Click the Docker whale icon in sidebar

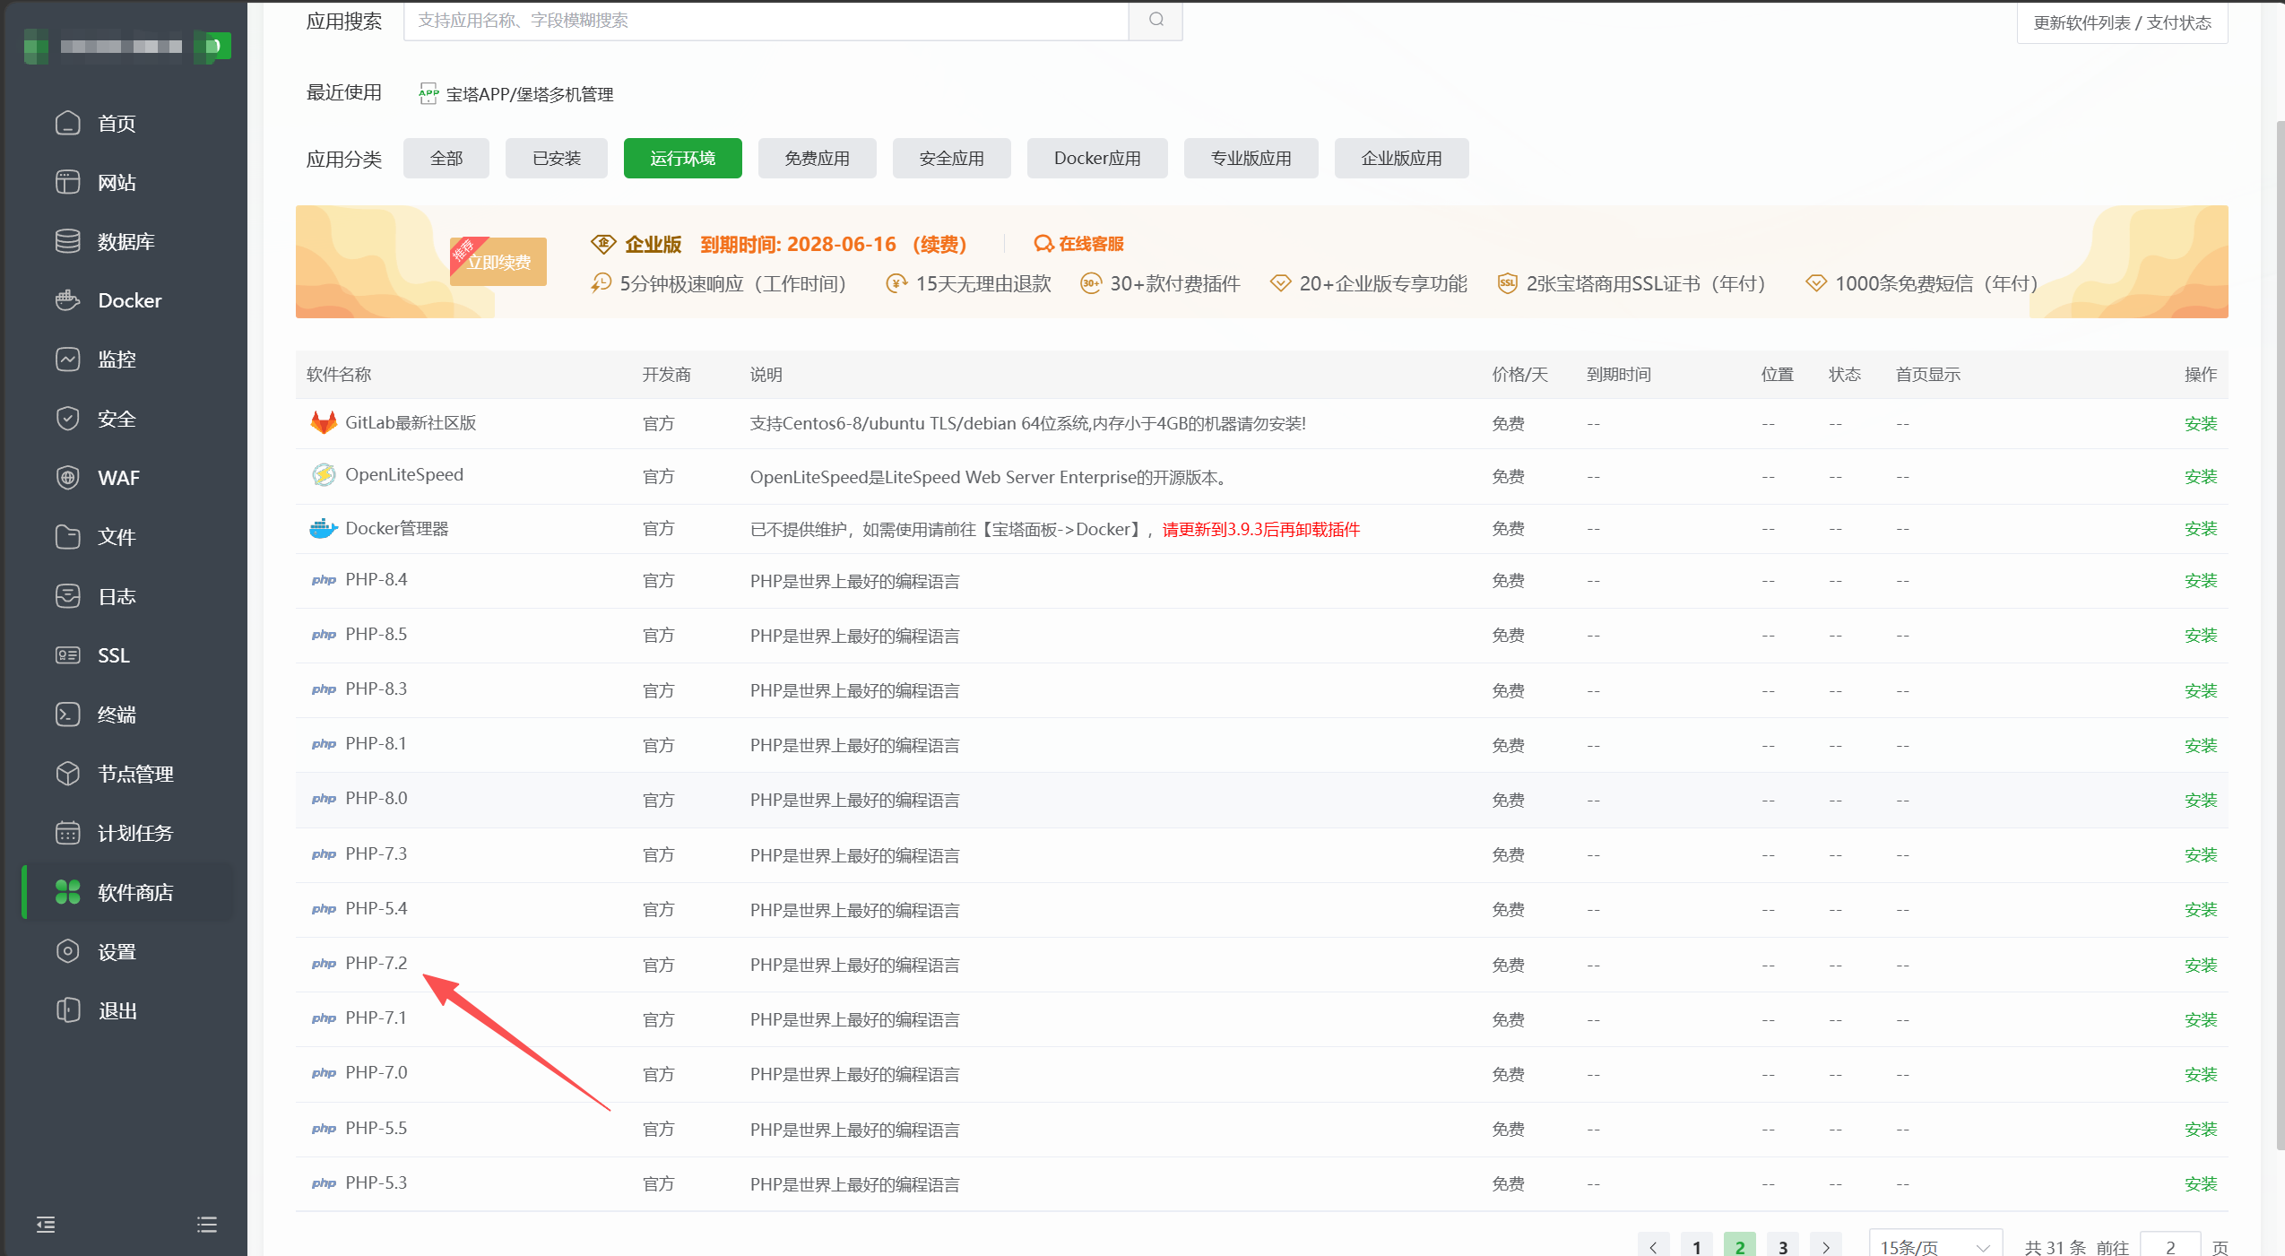pyautogui.click(x=68, y=300)
